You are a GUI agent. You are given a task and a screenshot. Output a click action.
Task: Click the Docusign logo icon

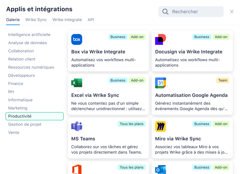tap(160, 39)
